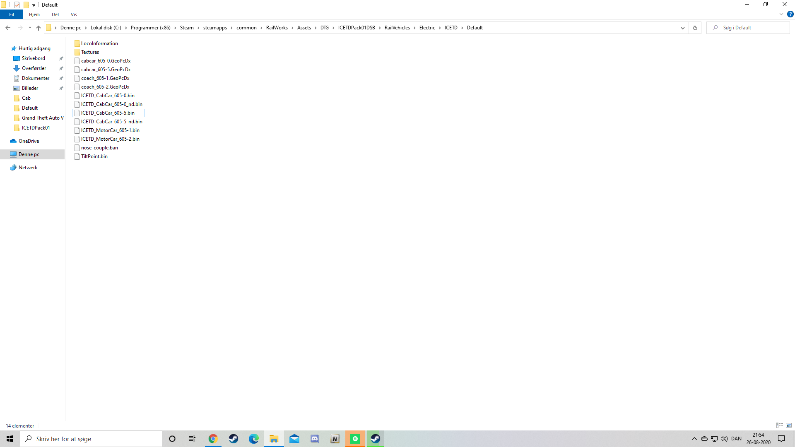Click the Refresh button in address bar

695,28
